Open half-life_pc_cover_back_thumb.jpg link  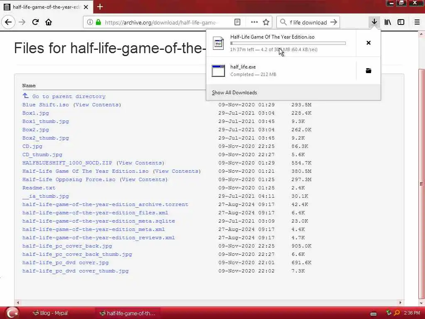tap(77, 255)
